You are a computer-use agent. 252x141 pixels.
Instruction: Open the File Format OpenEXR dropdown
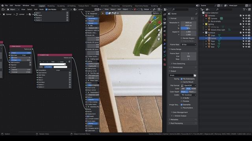pyautogui.click(x=188, y=85)
